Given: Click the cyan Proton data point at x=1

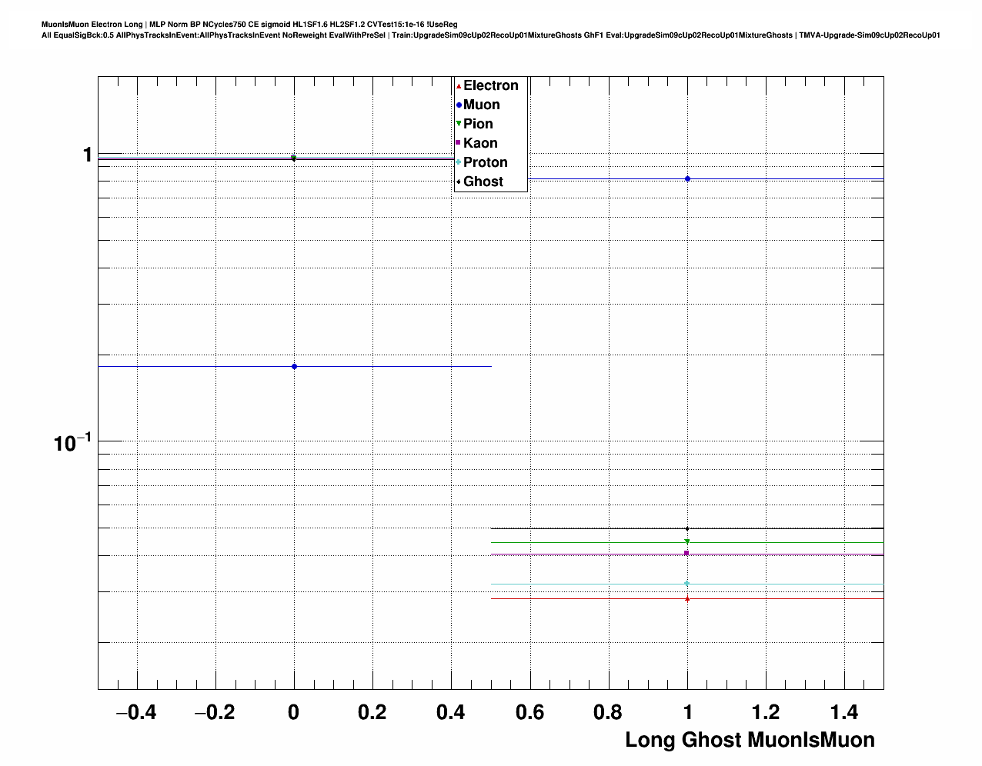Looking at the screenshot, I should pyautogui.click(x=687, y=584).
